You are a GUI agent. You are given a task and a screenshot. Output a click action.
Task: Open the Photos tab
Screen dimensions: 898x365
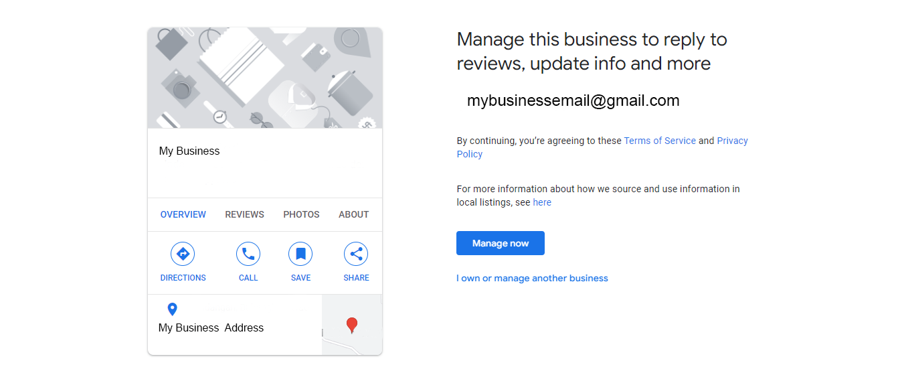[301, 215]
